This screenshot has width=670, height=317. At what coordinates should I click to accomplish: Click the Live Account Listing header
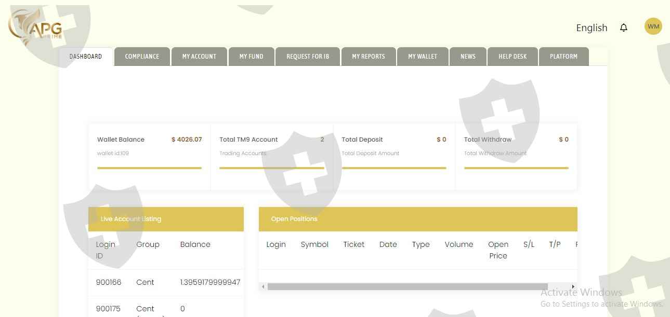coord(166,219)
